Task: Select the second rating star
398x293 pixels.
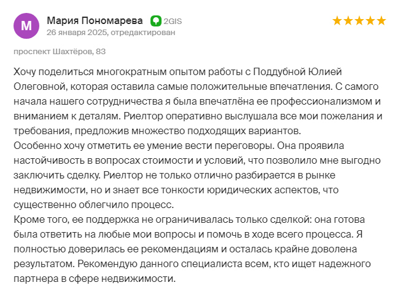Action: (x=348, y=21)
